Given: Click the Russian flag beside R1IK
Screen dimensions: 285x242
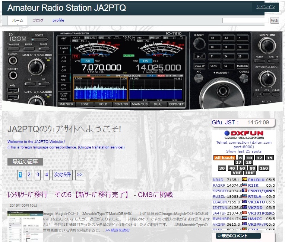Looking at the screenshot, I should (x=244, y=185).
